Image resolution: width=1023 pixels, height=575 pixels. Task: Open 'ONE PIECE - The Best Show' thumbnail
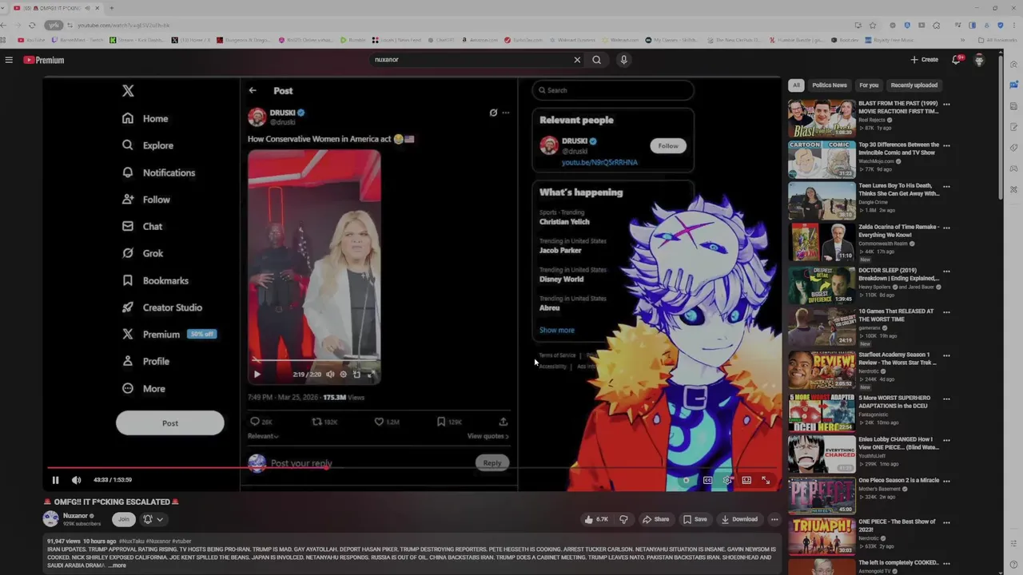coord(822,536)
